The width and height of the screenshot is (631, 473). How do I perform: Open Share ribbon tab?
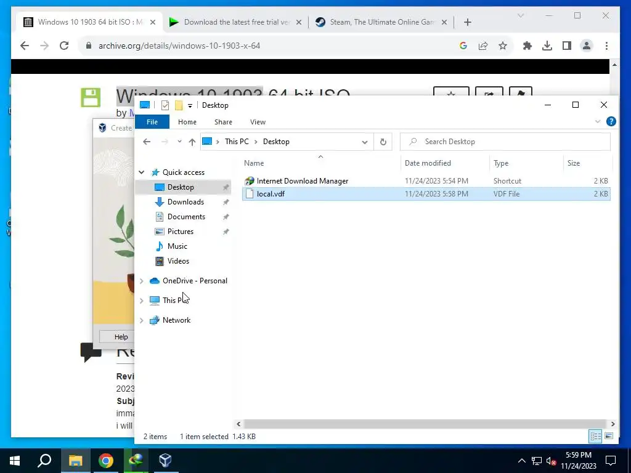click(223, 122)
